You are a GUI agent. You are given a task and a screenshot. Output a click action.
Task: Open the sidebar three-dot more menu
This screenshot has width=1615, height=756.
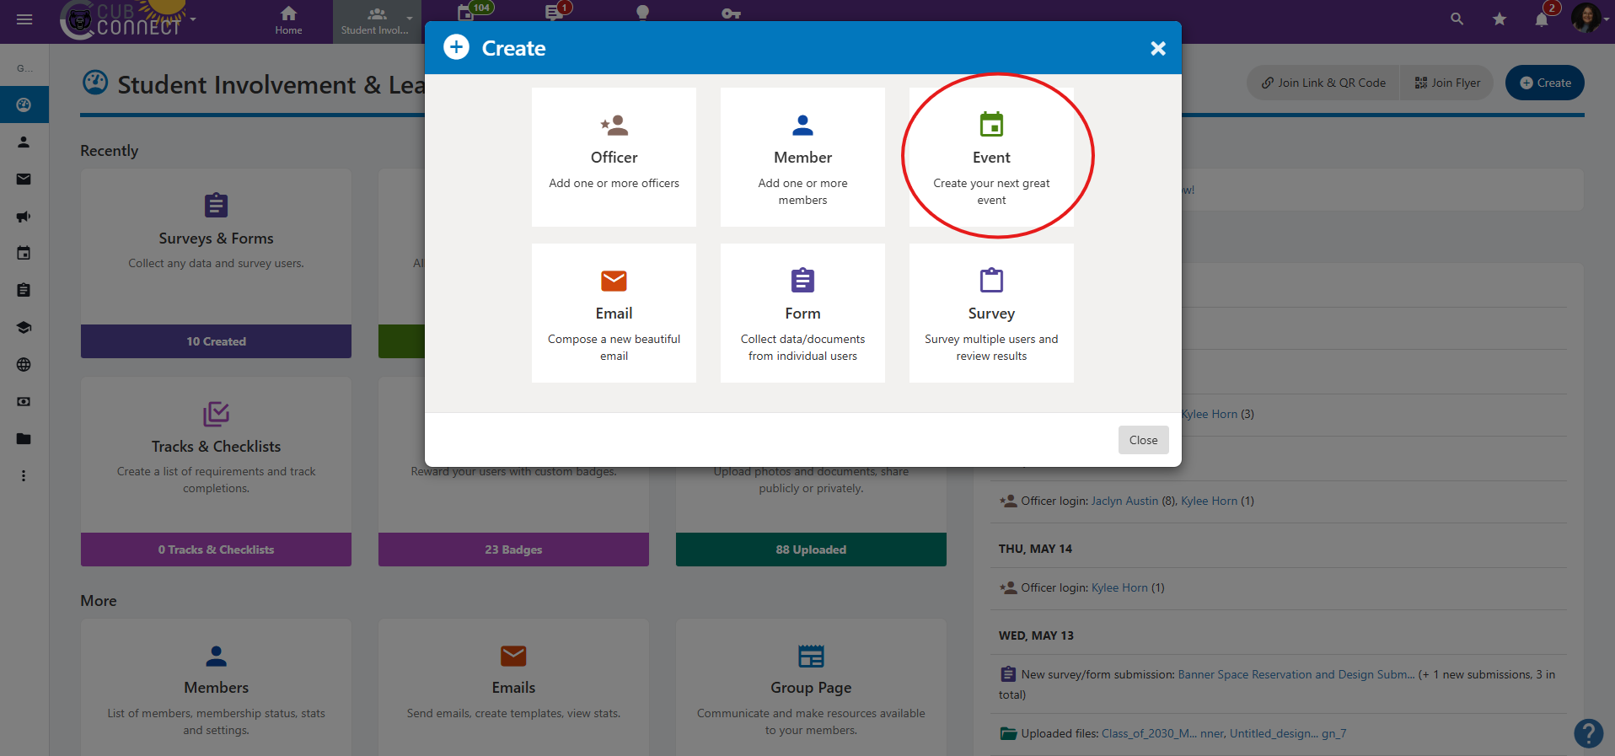[x=24, y=476]
